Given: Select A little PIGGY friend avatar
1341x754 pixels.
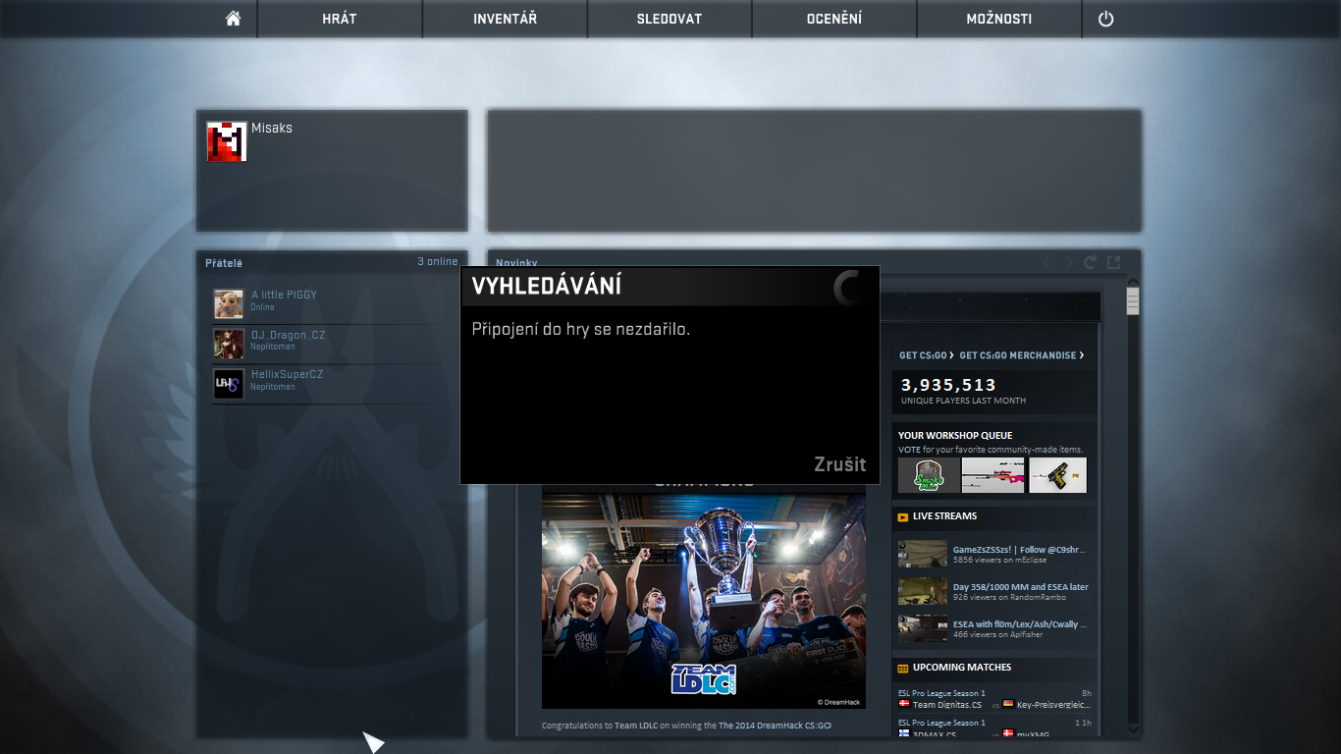Looking at the screenshot, I should (229, 303).
